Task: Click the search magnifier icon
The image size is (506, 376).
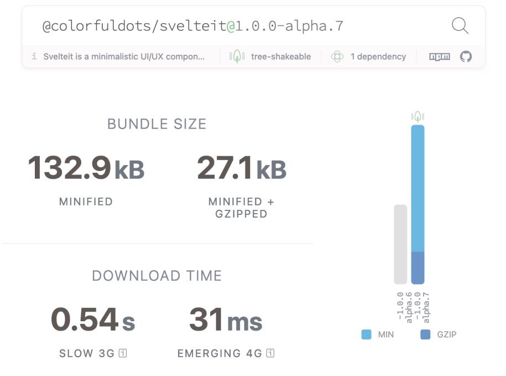Action: click(460, 25)
